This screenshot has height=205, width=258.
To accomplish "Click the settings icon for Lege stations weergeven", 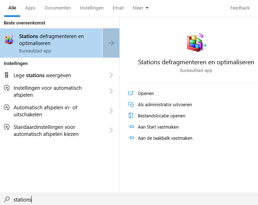I will click(7, 75).
